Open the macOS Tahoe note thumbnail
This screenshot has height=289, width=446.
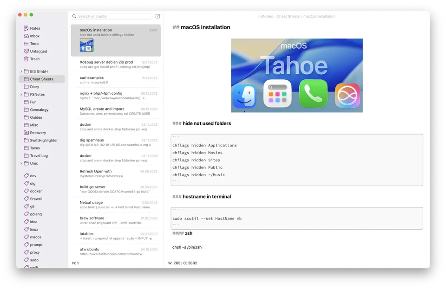click(87, 45)
